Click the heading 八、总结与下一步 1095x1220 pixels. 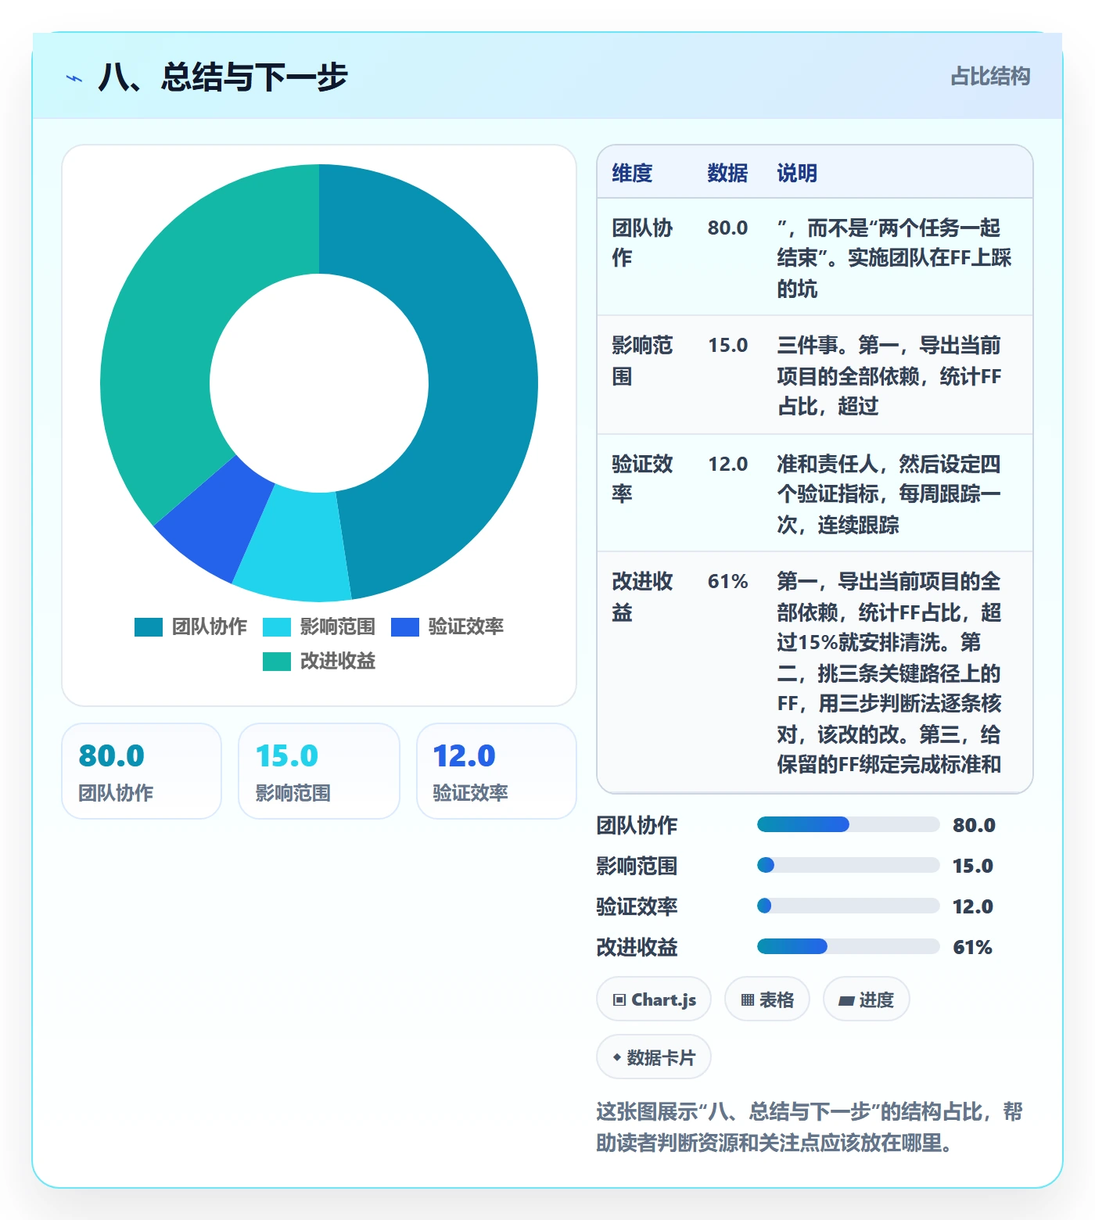click(x=223, y=77)
